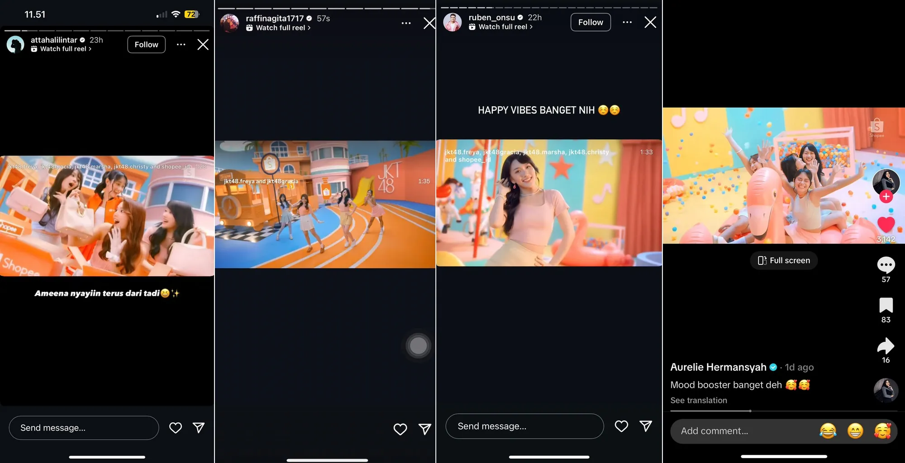
Task: Tap the 11.51 clock in status bar
Action: pyautogui.click(x=35, y=14)
